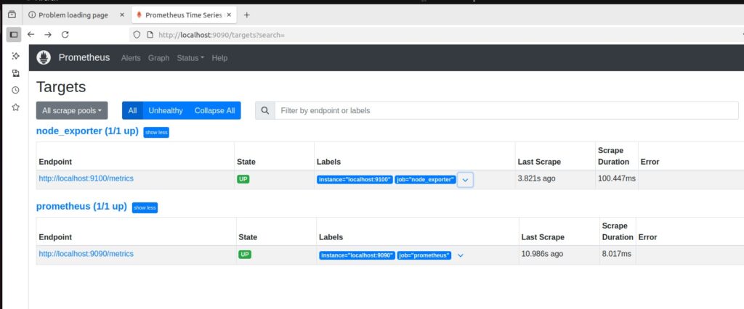Open the Alerts page in navbar
The width and height of the screenshot is (744, 309).
[x=131, y=58]
